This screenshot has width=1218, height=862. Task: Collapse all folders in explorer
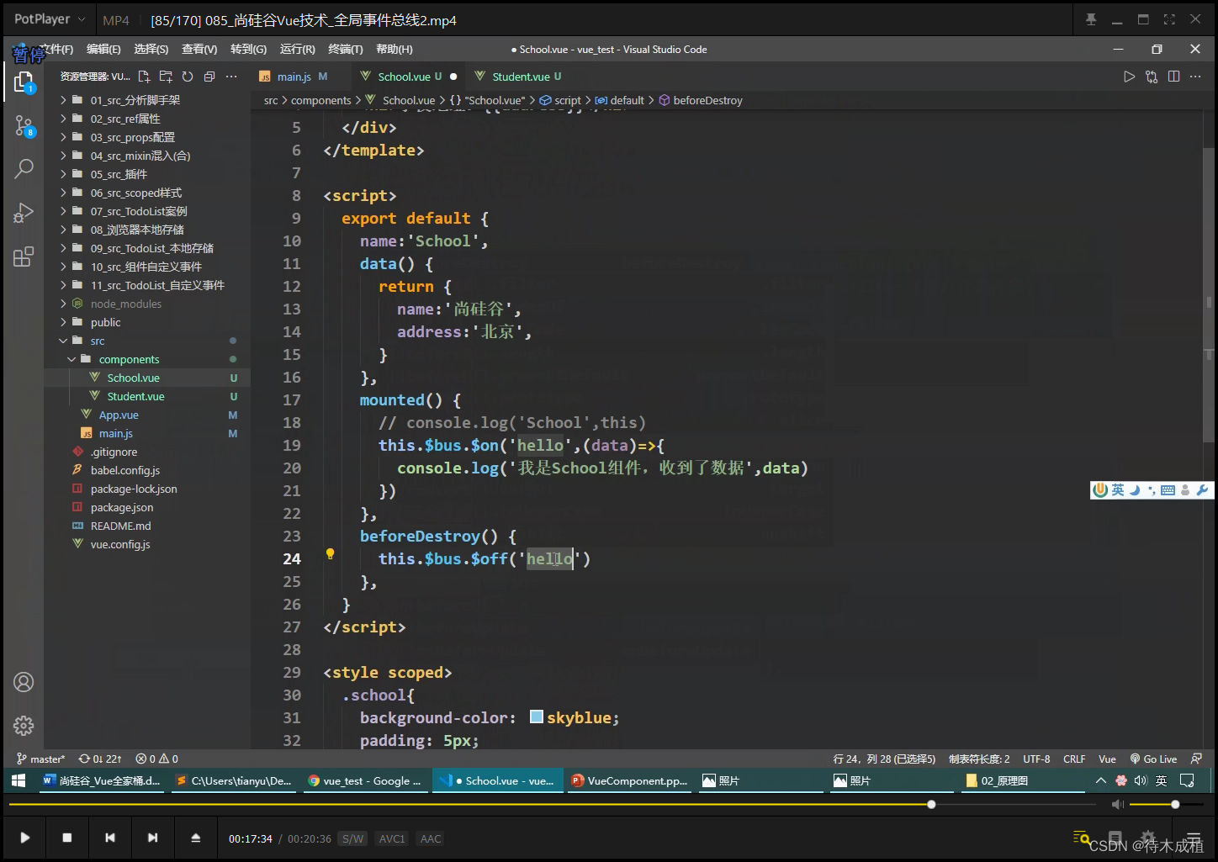(209, 77)
